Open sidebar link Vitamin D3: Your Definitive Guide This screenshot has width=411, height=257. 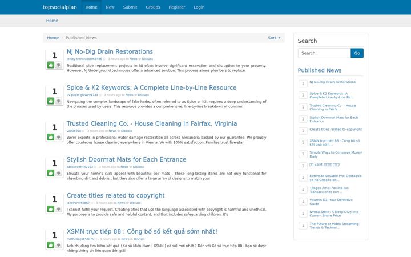[331, 202]
